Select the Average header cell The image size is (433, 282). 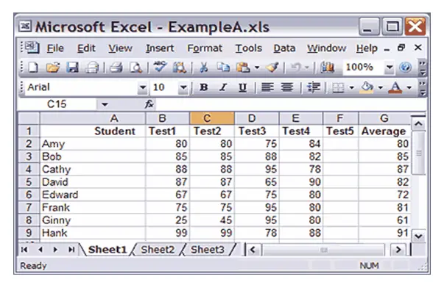click(x=384, y=131)
